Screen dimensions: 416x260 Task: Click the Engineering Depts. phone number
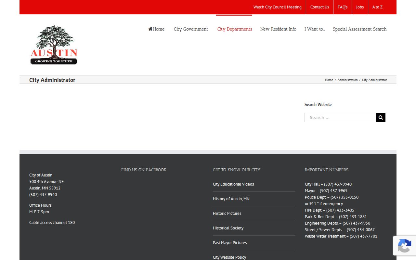pyautogui.click(x=337, y=223)
